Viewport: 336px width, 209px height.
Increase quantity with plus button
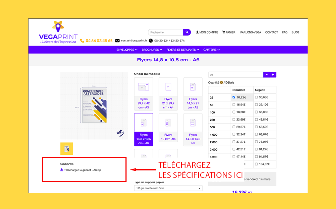(x=273, y=75)
